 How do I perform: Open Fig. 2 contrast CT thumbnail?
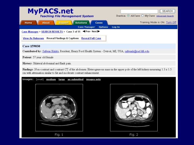[x=134, y=107]
